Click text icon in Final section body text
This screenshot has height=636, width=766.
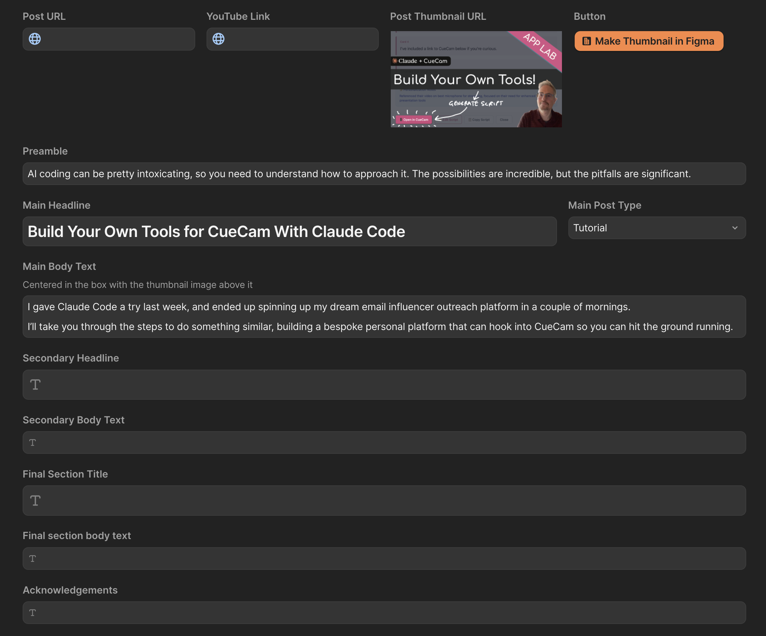[x=33, y=559]
